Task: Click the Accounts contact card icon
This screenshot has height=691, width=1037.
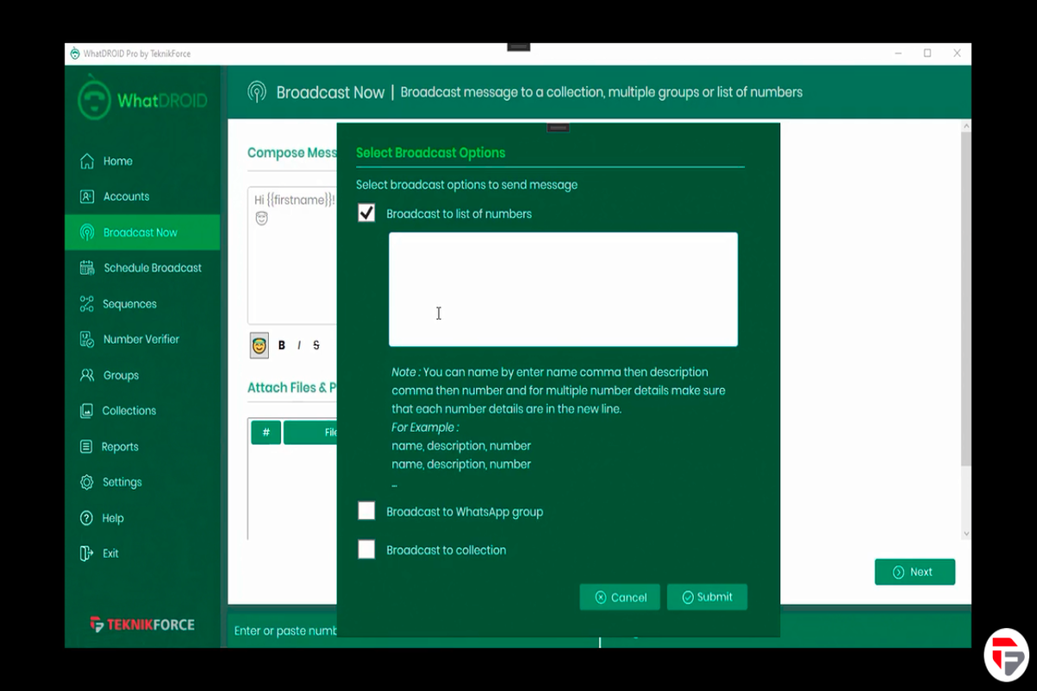Action: tap(86, 197)
